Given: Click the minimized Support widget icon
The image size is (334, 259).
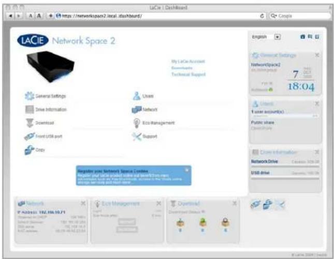Looking at the screenshot, I should 280,205.
